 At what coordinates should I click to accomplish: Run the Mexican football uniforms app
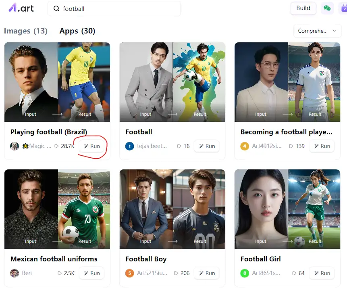91,273
